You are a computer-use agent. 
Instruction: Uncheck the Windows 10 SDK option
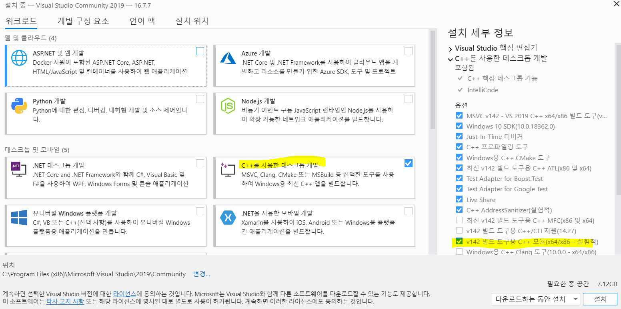click(x=459, y=126)
